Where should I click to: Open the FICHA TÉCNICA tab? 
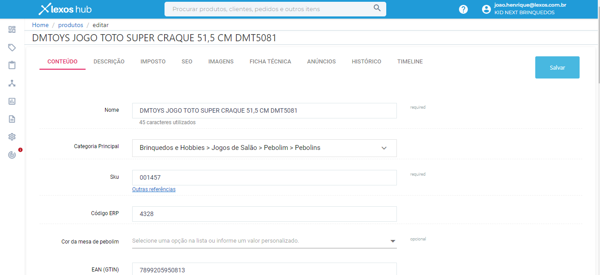point(270,61)
